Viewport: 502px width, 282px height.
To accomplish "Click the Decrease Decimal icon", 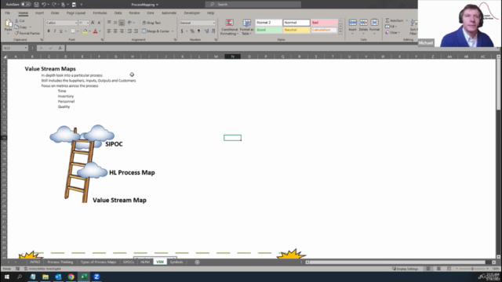I will coord(213,31).
